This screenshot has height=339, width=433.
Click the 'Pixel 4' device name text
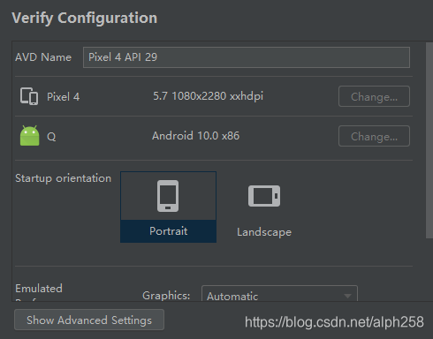coord(64,97)
